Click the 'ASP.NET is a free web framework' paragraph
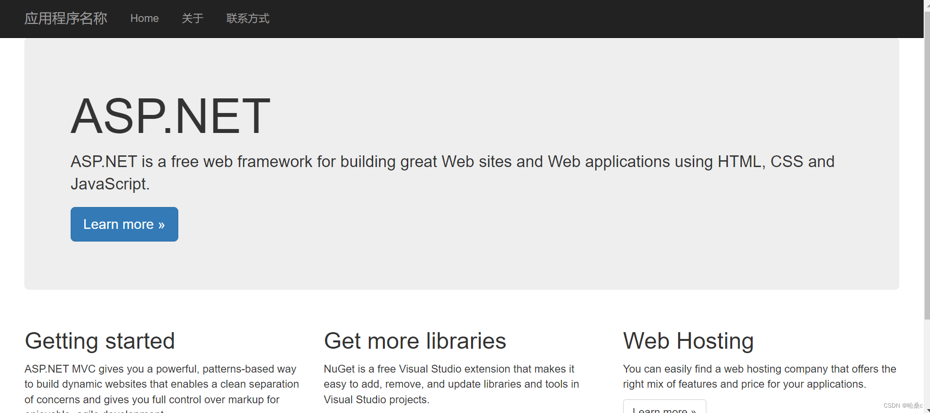This screenshot has width=930, height=413. click(453, 172)
